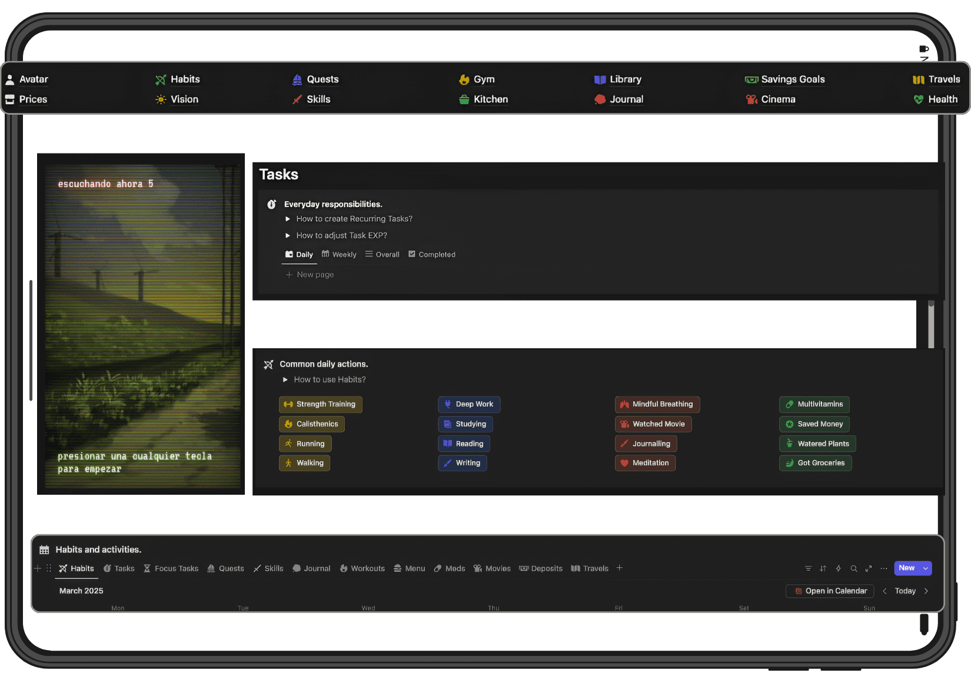The image size is (971, 683).
Task: Click New page under the tasks views
Action: [x=309, y=274]
